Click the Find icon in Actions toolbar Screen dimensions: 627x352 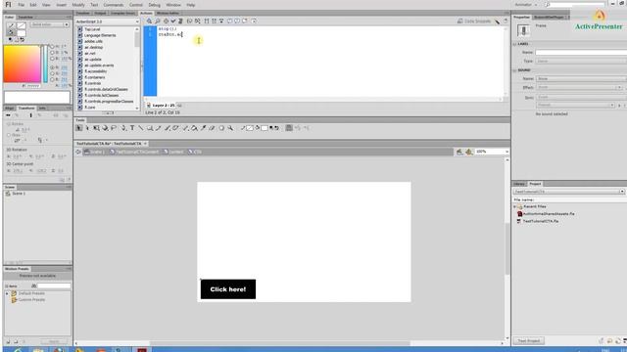coord(158,22)
